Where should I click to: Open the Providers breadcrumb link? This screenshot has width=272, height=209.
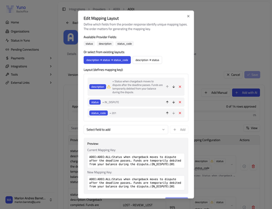(x=99, y=9)
